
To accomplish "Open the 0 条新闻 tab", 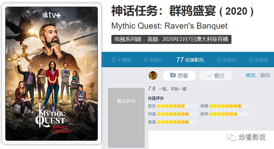I will 259,60.
